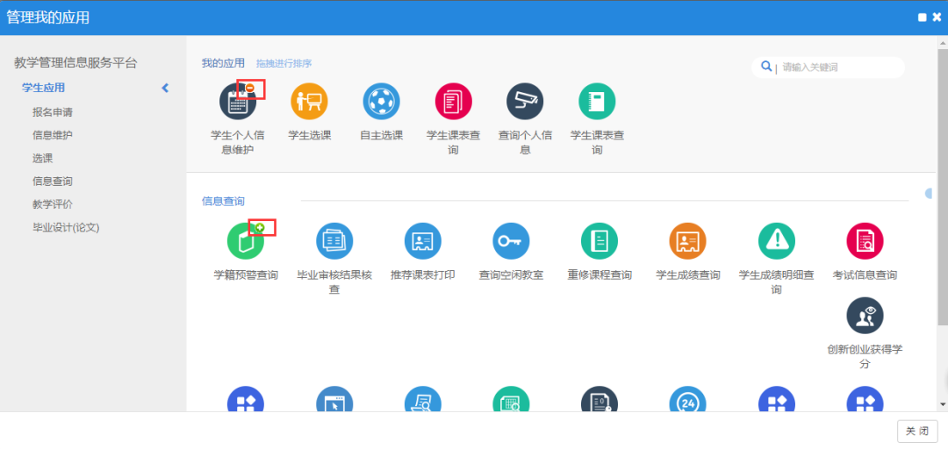Go to 信息维护 in sidebar
This screenshot has width=948, height=449.
tap(53, 135)
